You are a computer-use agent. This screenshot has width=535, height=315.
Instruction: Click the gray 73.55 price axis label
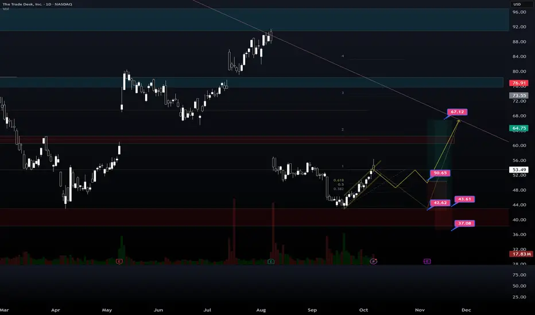tap(518, 95)
